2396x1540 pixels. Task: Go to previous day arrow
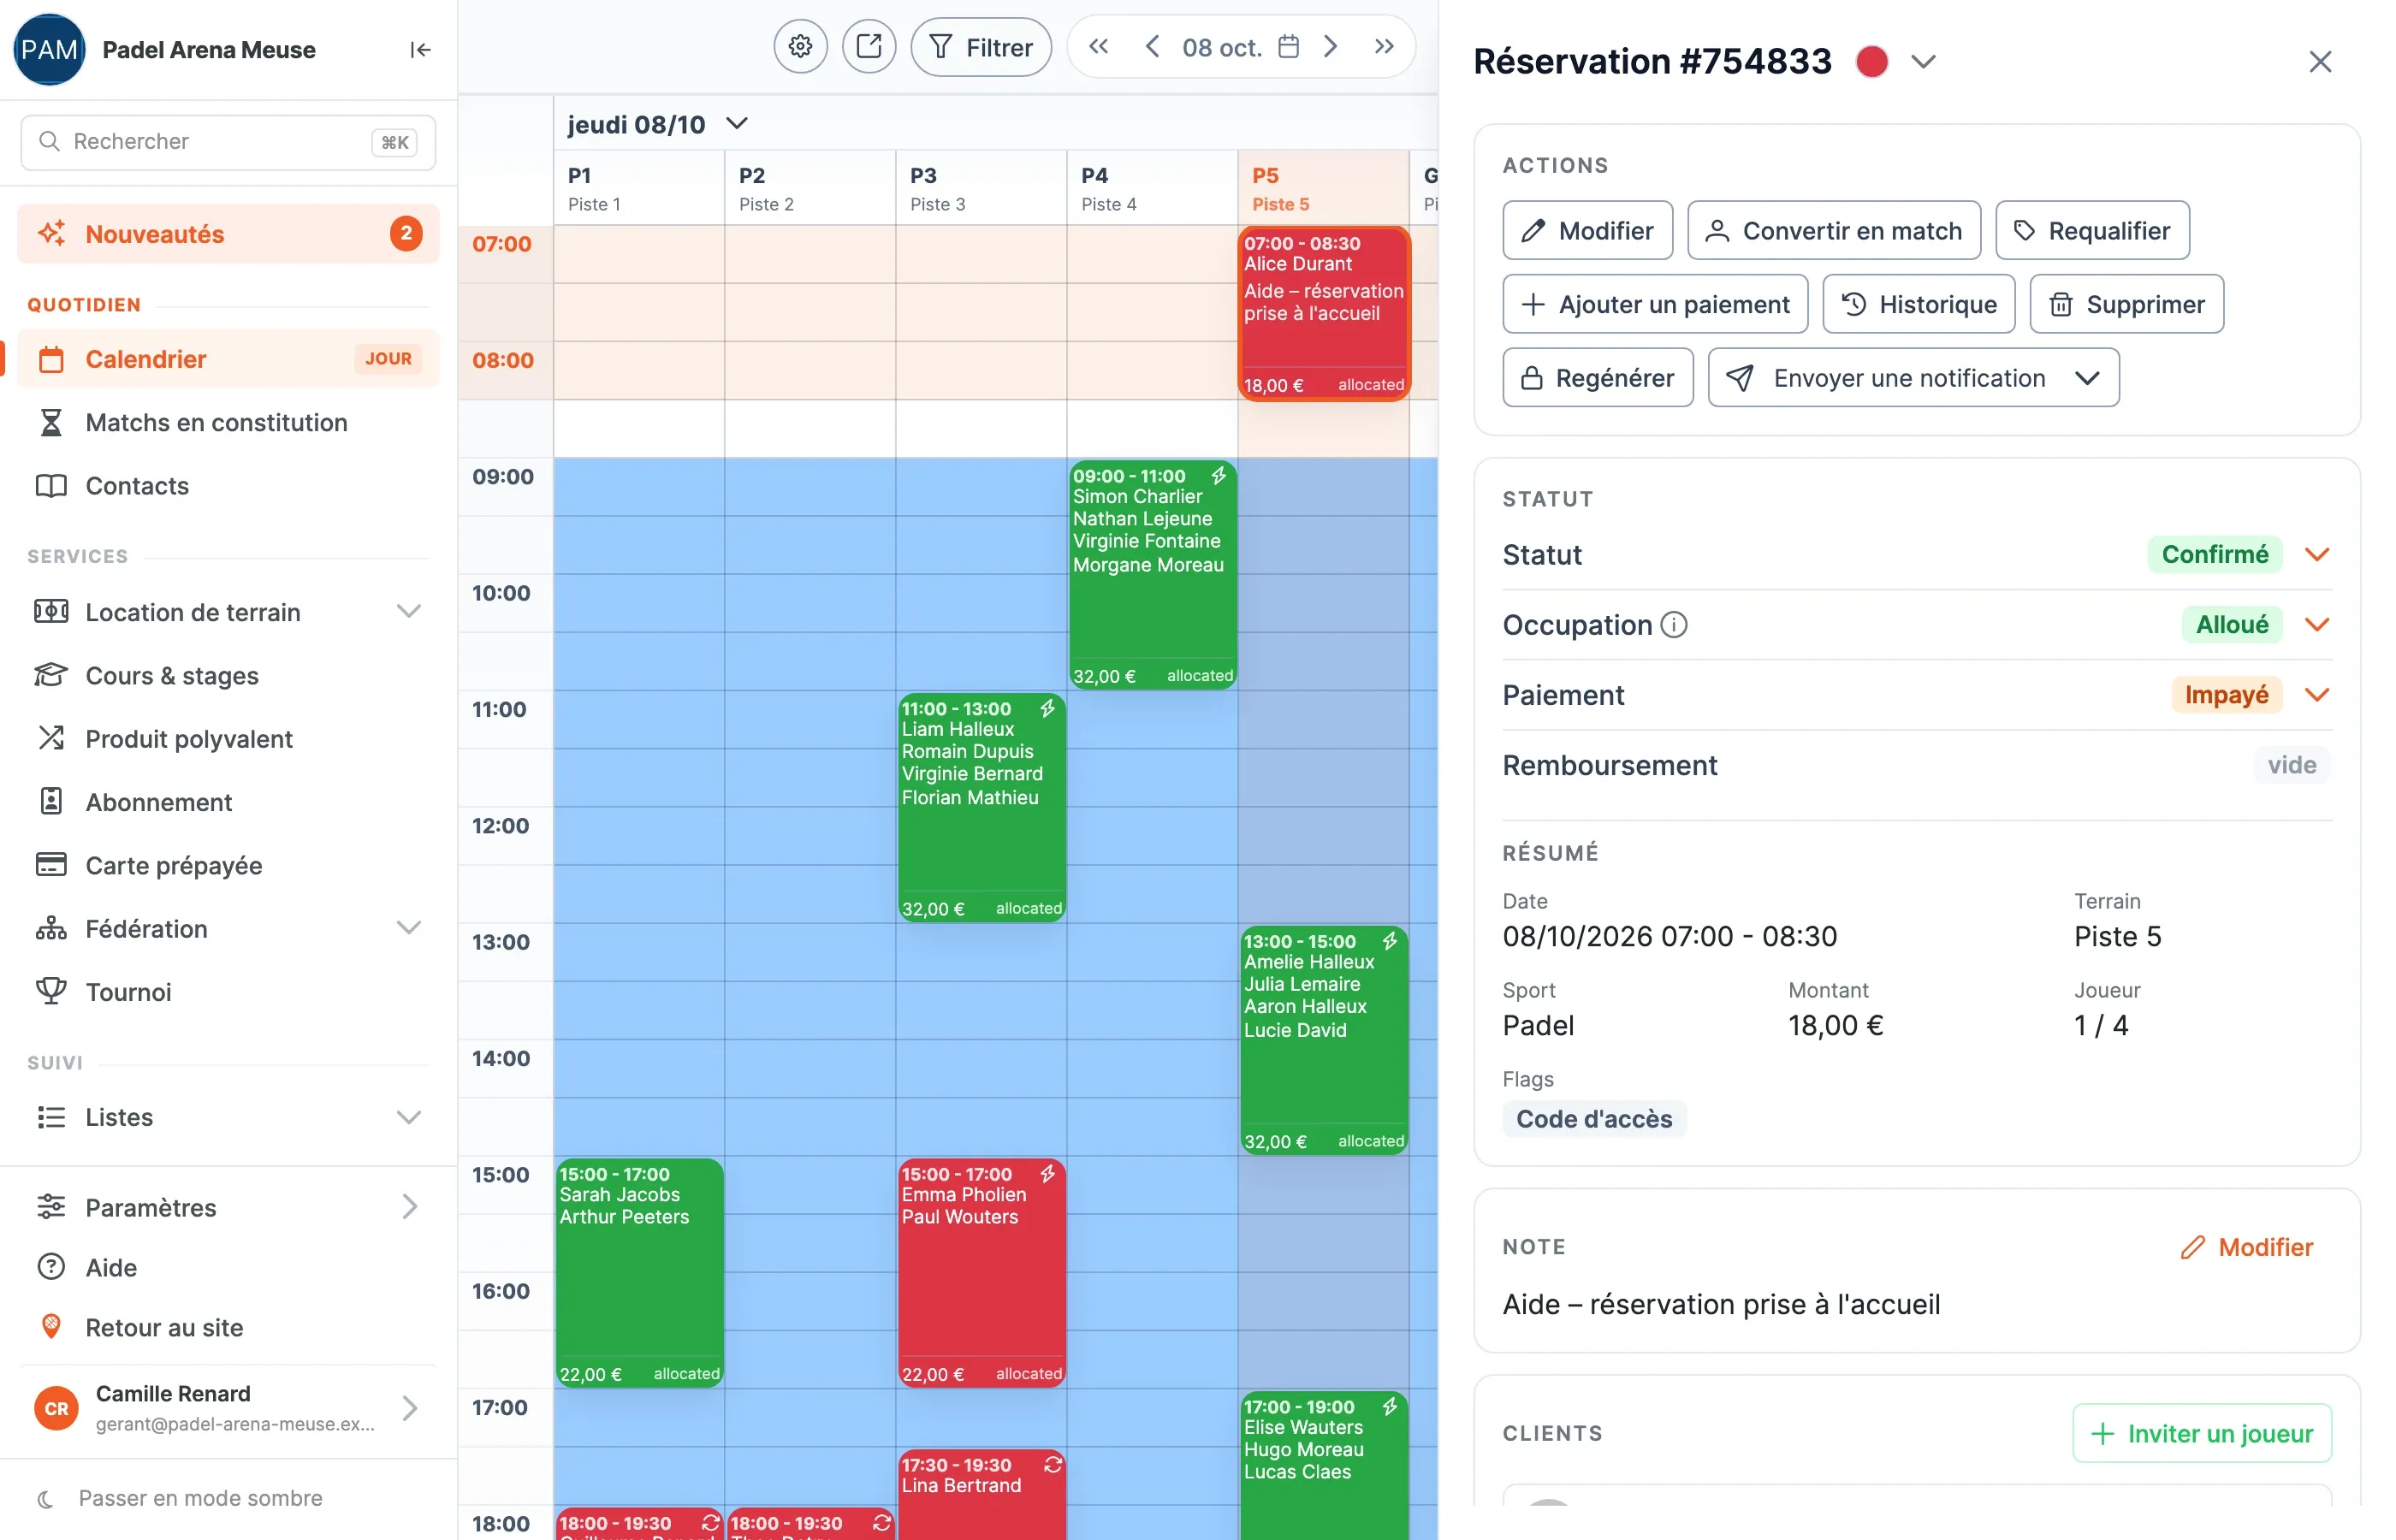click(x=1152, y=46)
